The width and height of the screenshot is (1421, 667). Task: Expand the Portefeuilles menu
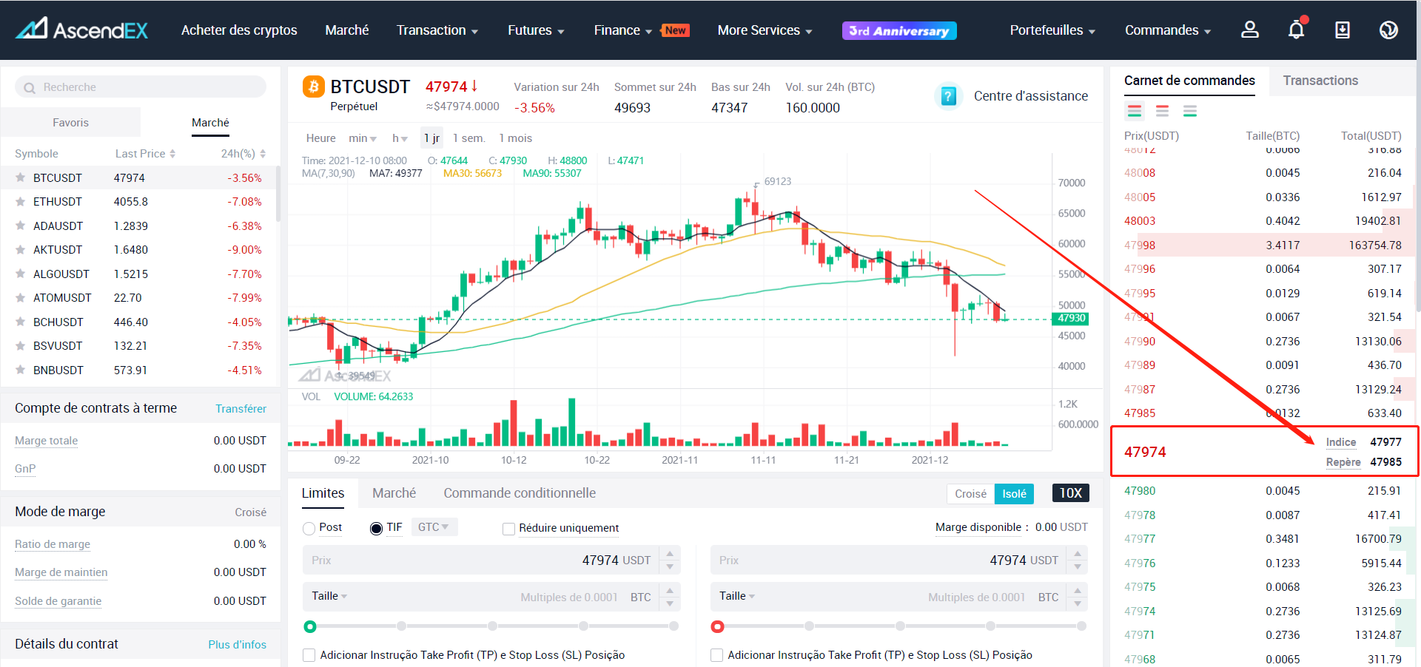pyautogui.click(x=1052, y=30)
